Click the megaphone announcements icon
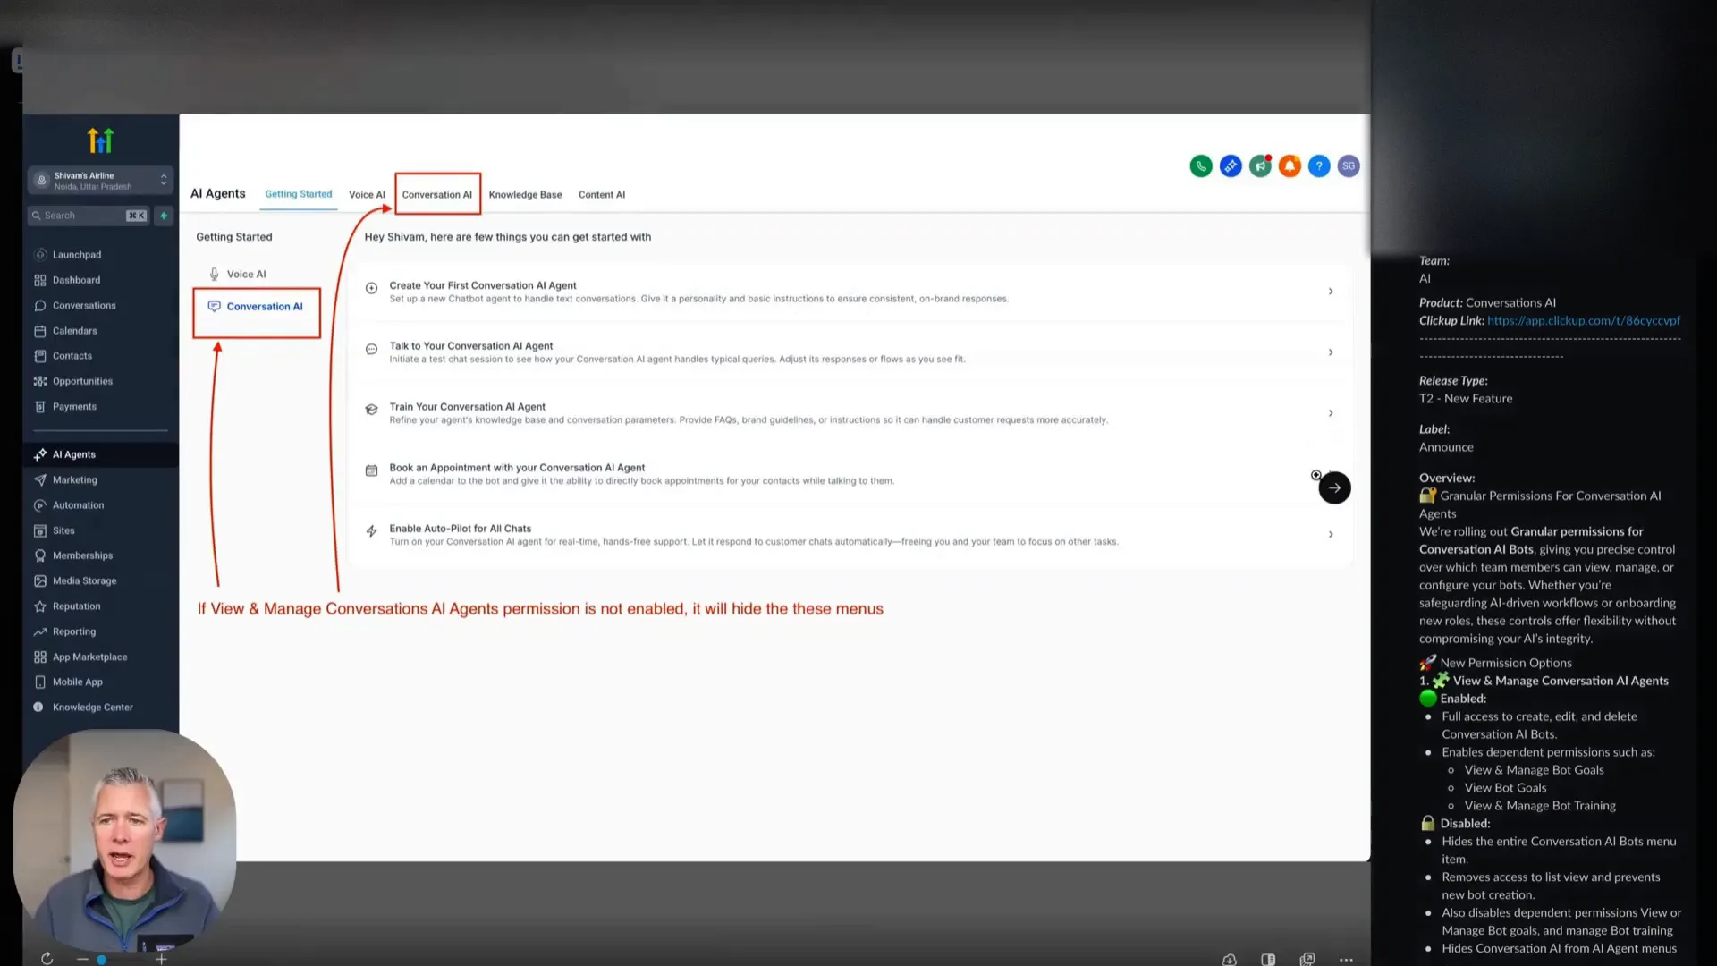 coord(1261,165)
